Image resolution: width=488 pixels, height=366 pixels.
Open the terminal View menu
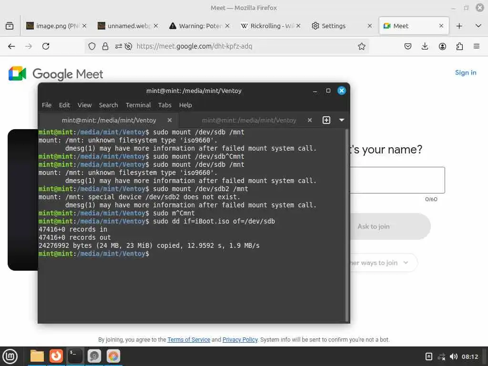click(85, 105)
